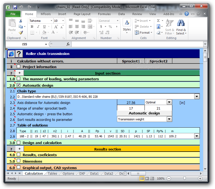Click the Accounting dollar format icon
The width and height of the screenshot is (215, 189).
(x=101, y=26)
